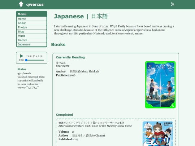The height and width of the screenshot is (146, 195).
Task: Click the Books section heading
Action: click(x=58, y=44)
